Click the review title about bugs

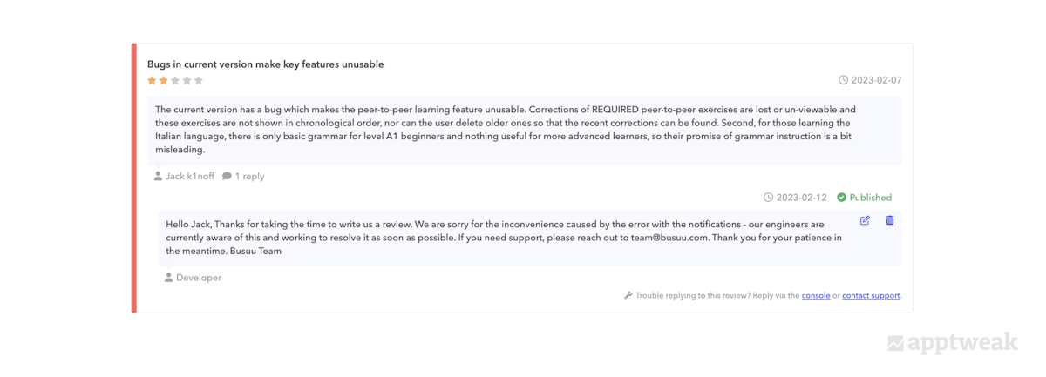coord(265,64)
